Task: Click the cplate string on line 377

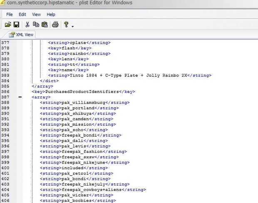Action: (79, 43)
